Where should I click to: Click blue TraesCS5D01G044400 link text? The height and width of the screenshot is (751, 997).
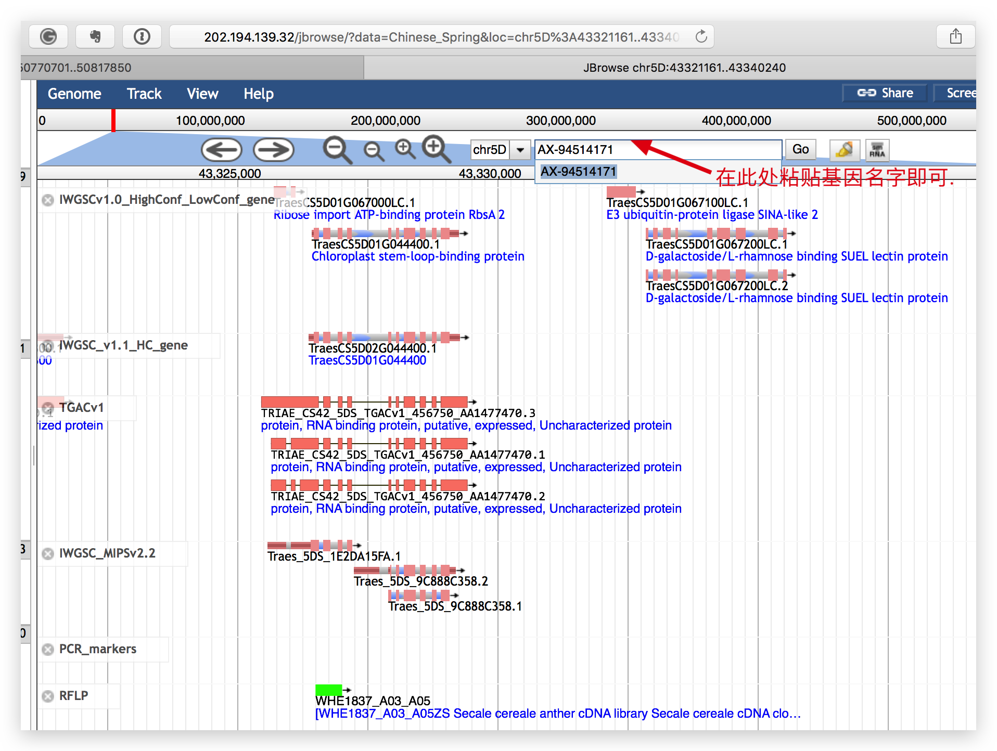(367, 360)
